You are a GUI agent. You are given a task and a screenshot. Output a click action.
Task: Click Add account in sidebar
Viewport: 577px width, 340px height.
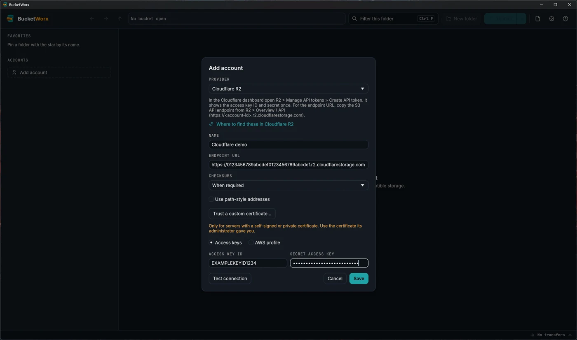click(x=59, y=72)
